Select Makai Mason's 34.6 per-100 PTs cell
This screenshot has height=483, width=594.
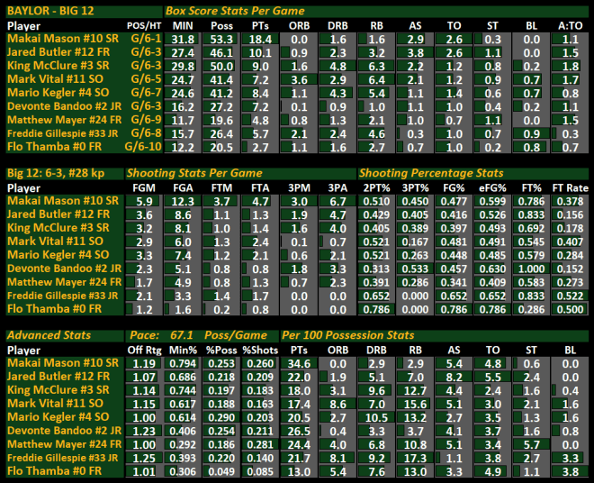click(x=299, y=363)
